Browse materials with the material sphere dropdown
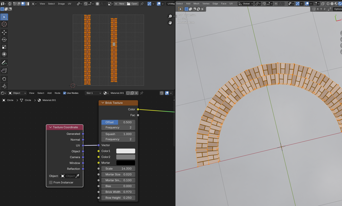The image size is (342, 206). pyautogui.click(x=106, y=93)
